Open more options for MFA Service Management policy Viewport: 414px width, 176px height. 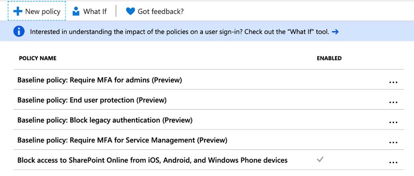[393, 142]
